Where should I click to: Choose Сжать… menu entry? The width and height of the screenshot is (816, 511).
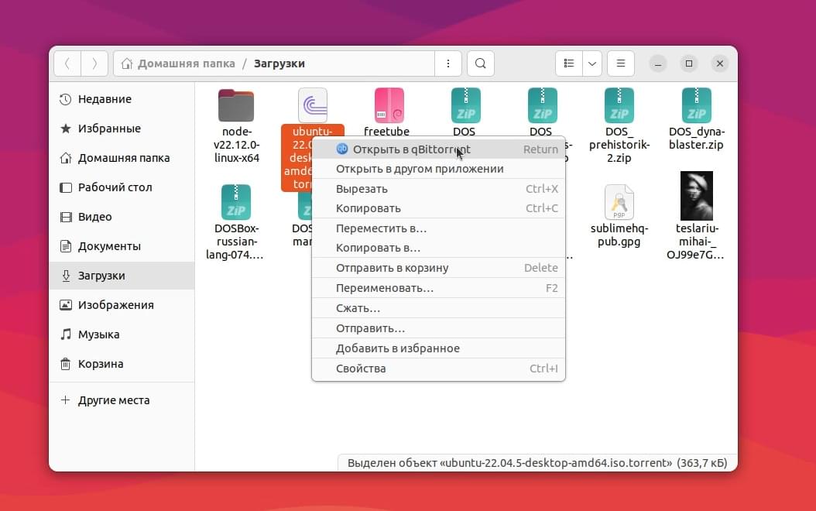coord(438,308)
